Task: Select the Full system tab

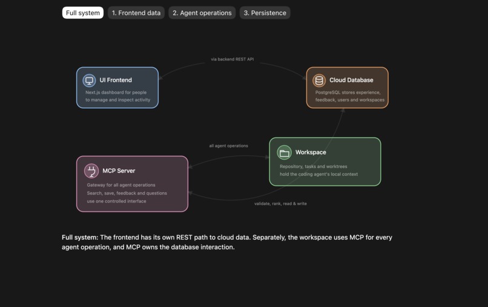Action: point(83,13)
